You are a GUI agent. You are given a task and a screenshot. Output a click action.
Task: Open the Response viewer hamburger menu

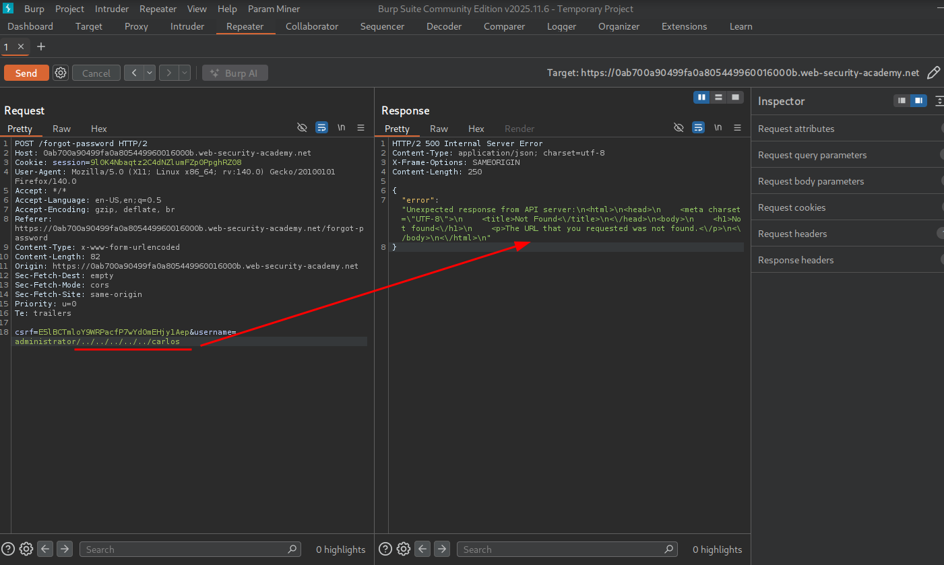[738, 127]
